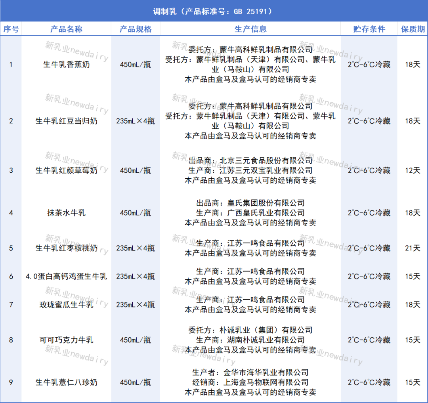Click 委托方：蒙牛高科鲜乳制品有限公司 in row 1

point(250,50)
